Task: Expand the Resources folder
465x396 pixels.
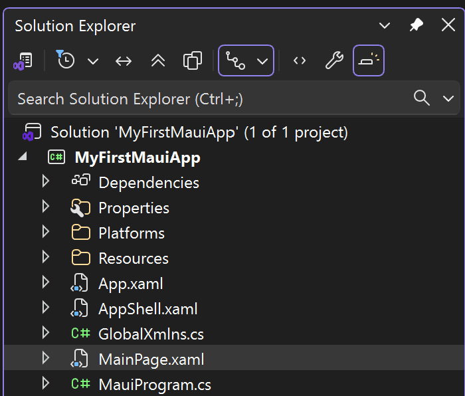Action: click(46, 256)
